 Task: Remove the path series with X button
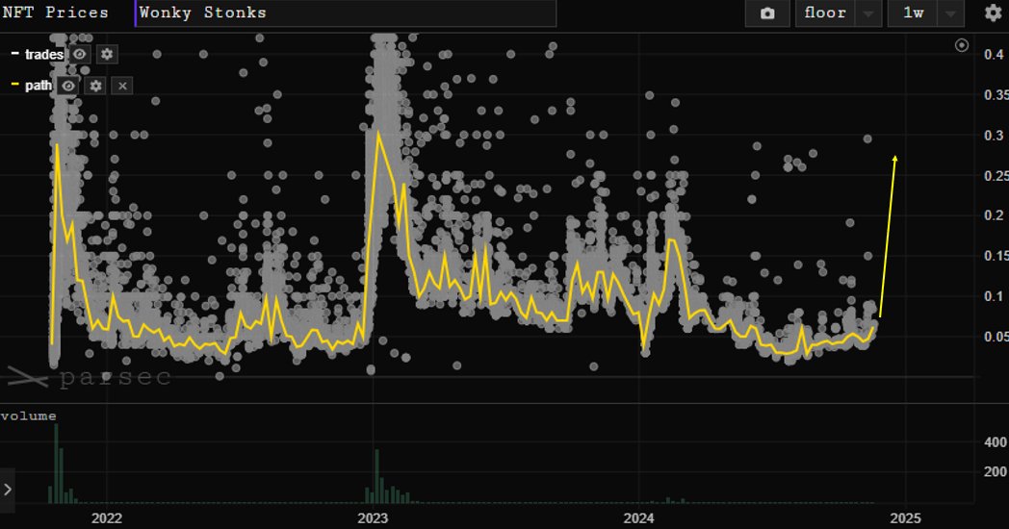click(x=122, y=86)
